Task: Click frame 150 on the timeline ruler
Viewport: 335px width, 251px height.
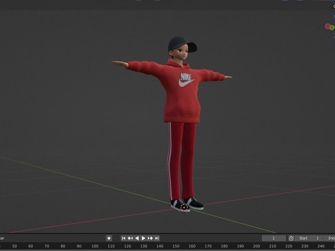Action: point(176,246)
